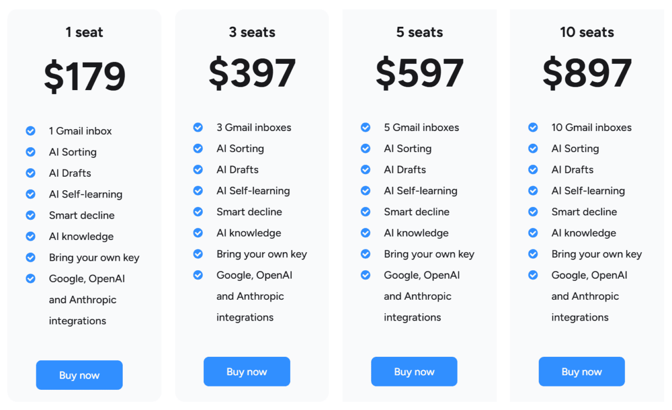The height and width of the screenshot is (410, 672).
Task: Click Buy now for the 1 seat plan
Action: 79,375
